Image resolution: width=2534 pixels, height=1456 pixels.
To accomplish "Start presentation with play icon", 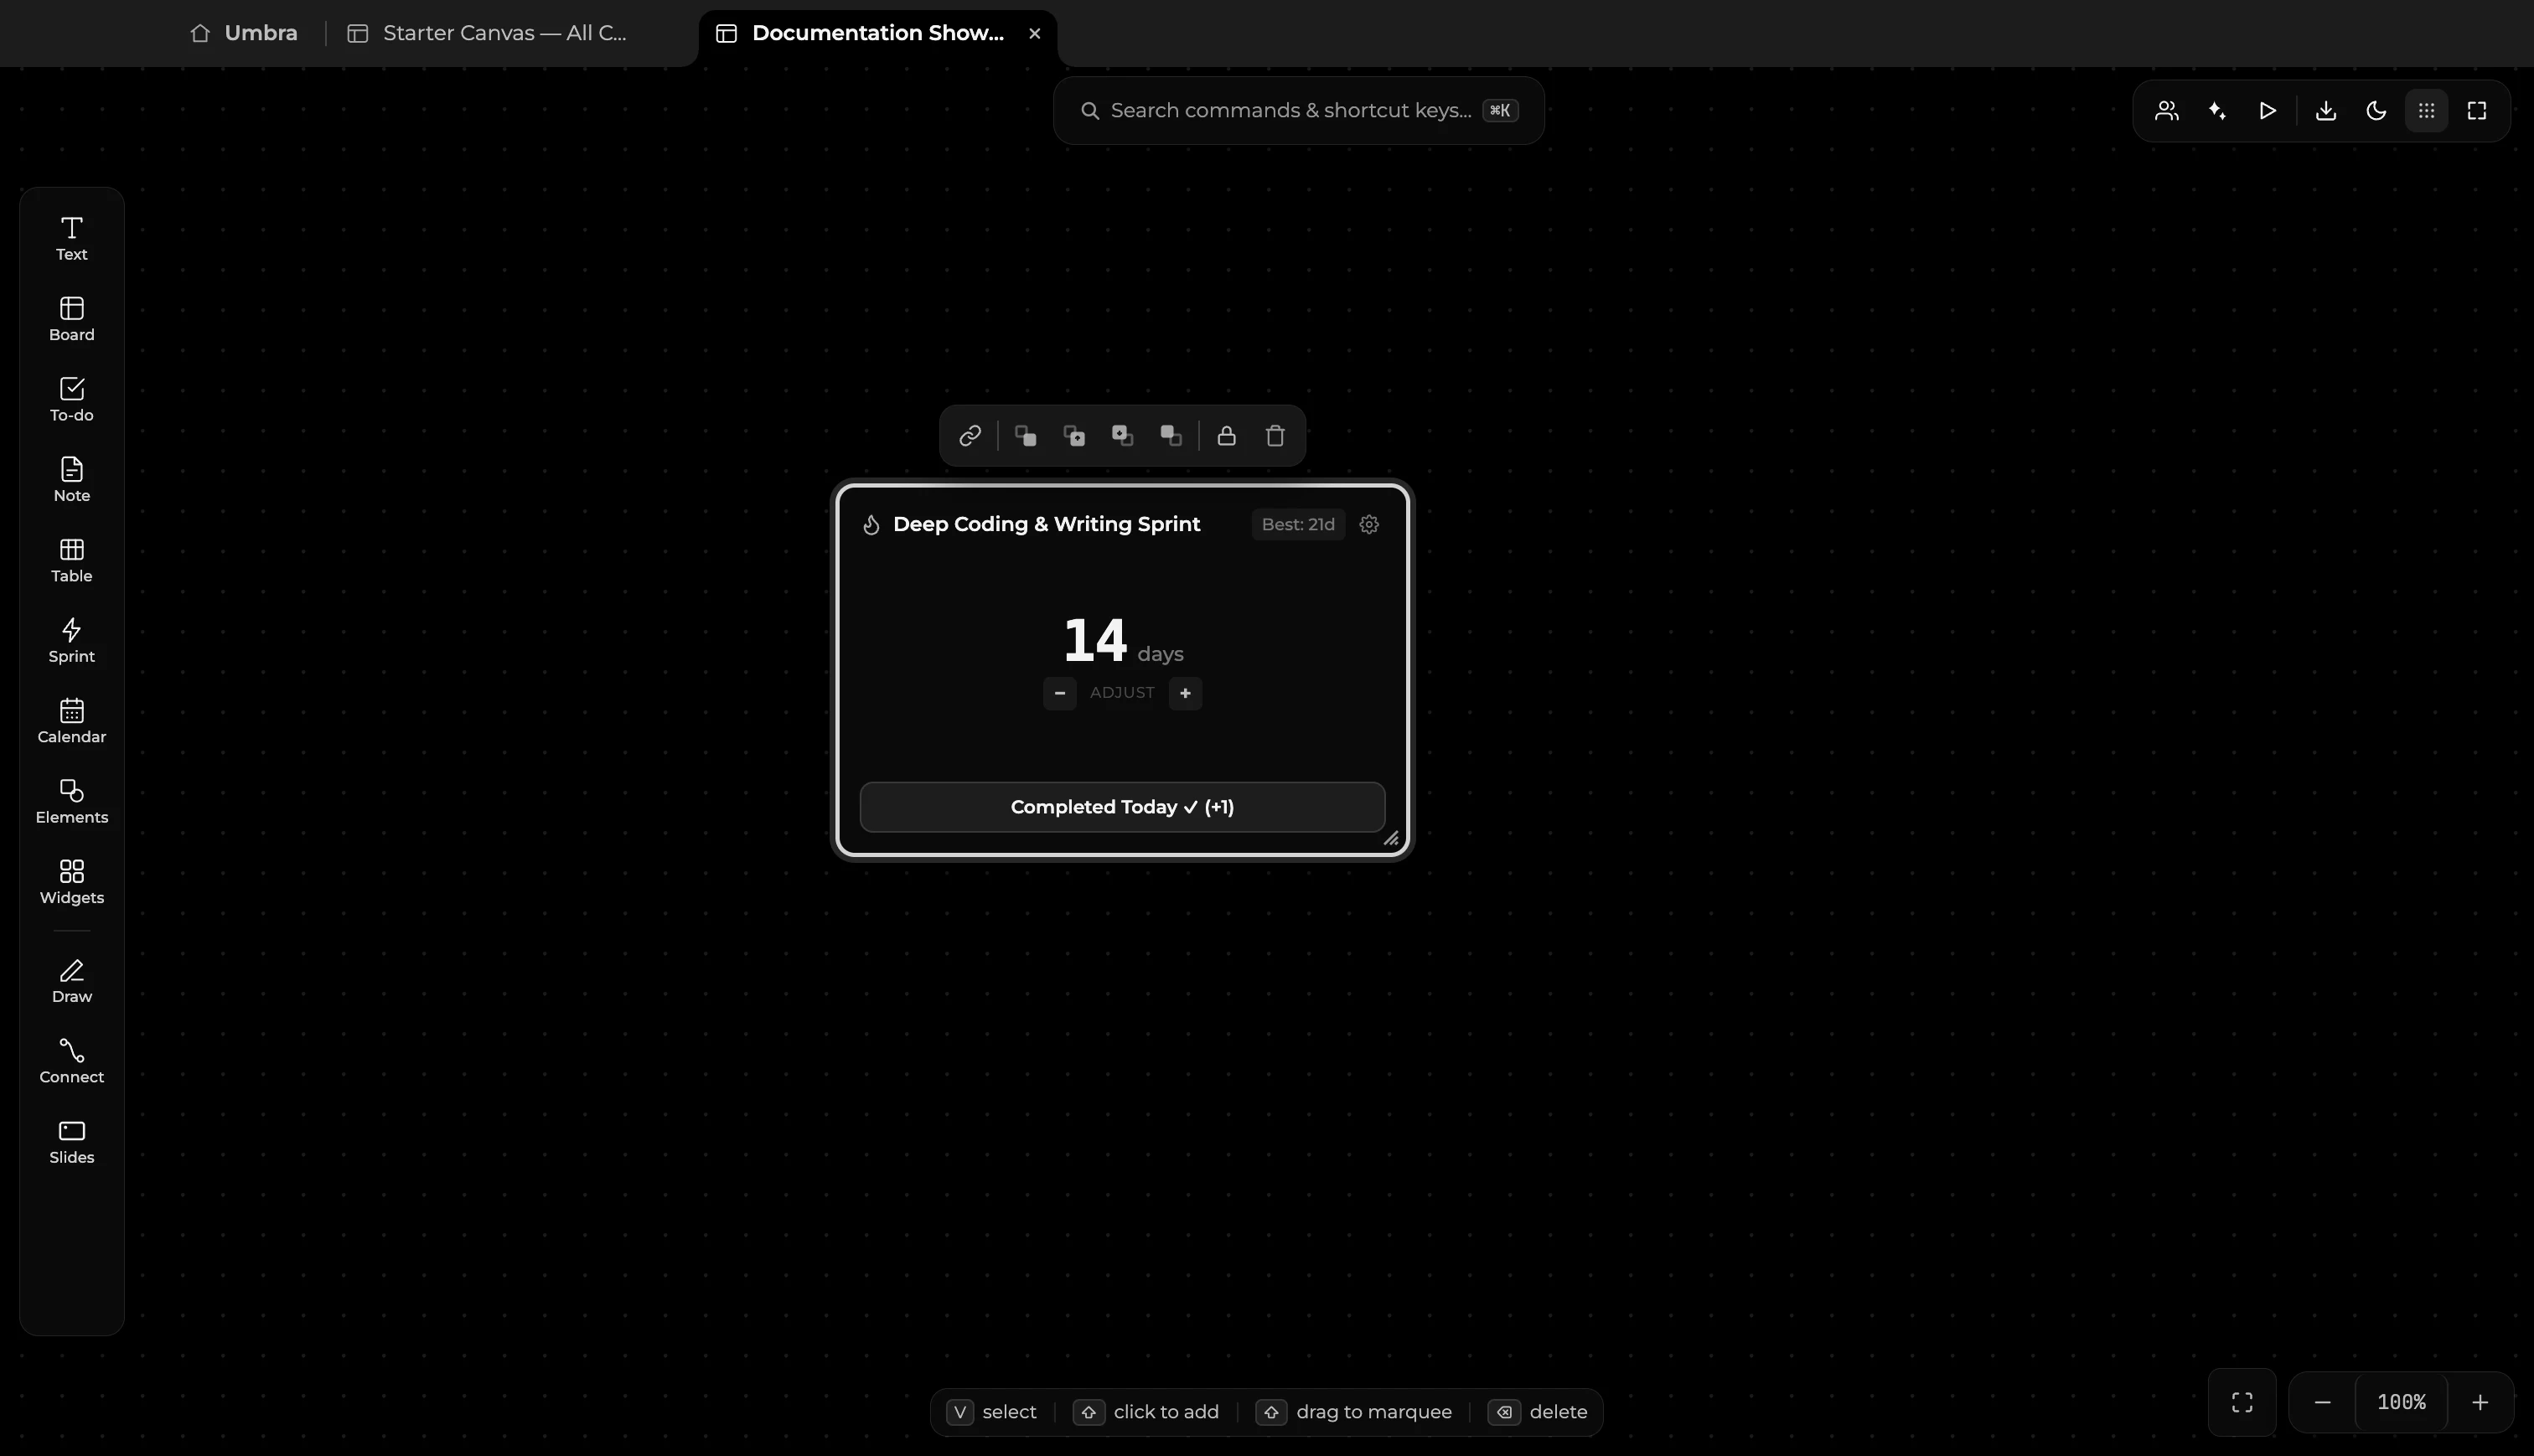I will [2267, 111].
